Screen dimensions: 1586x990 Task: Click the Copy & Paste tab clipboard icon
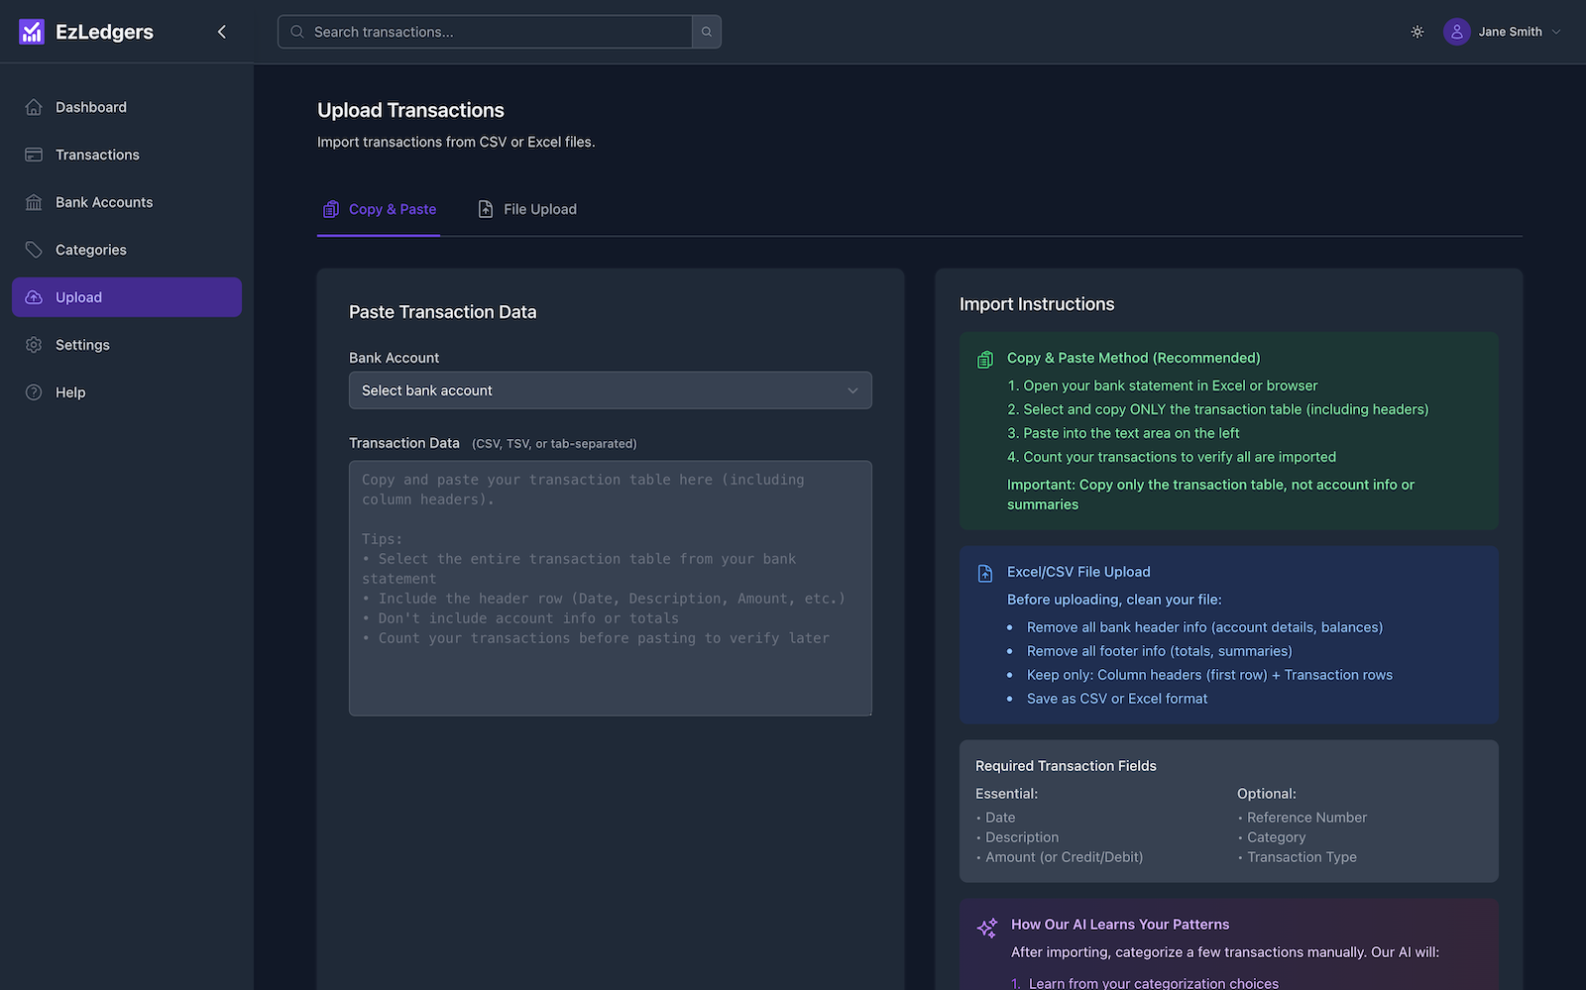(331, 209)
